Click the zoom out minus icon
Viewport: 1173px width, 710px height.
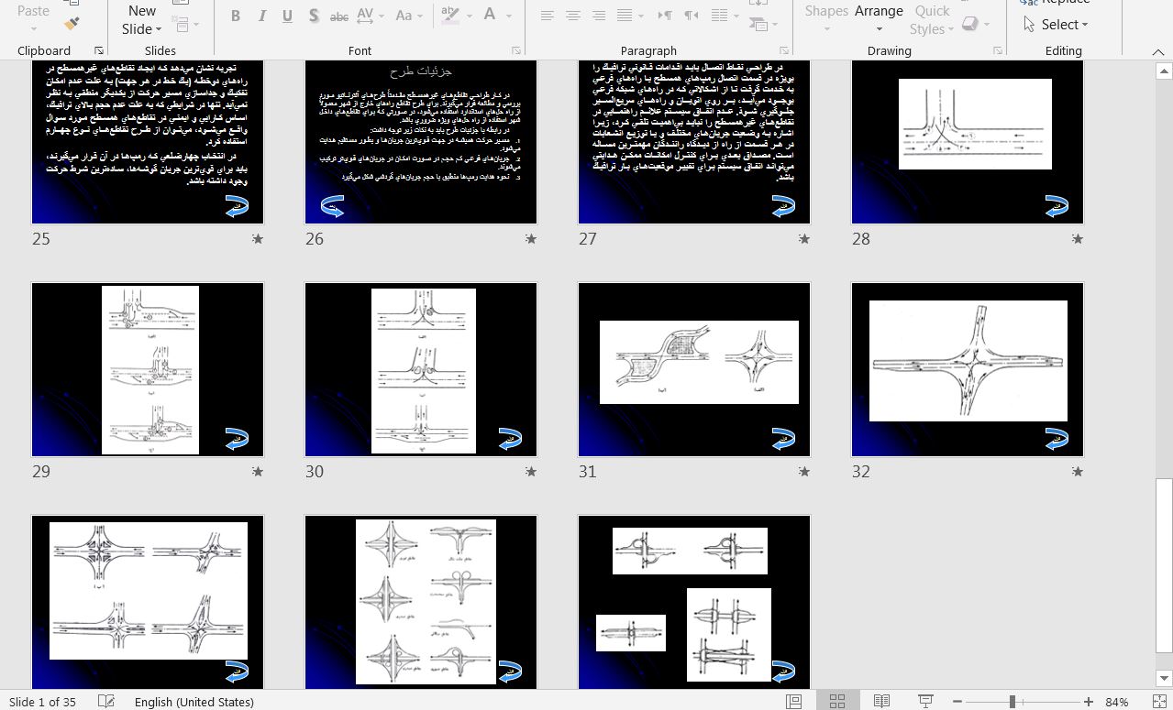(957, 702)
